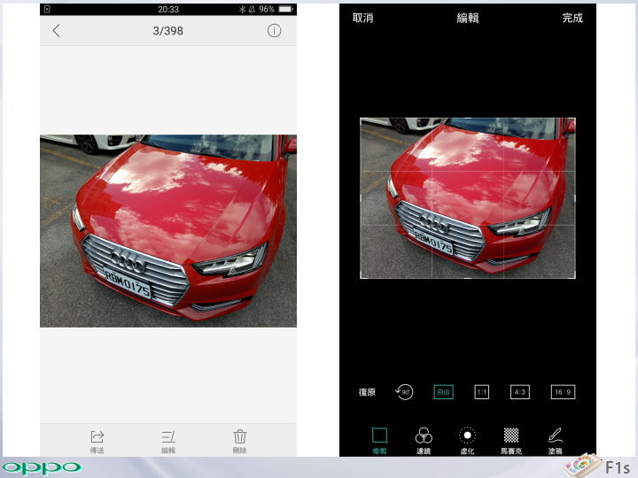The height and width of the screenshot is (478, 638).
Task: Tap 取消 to cancel editing
Action: click(362, 18)
